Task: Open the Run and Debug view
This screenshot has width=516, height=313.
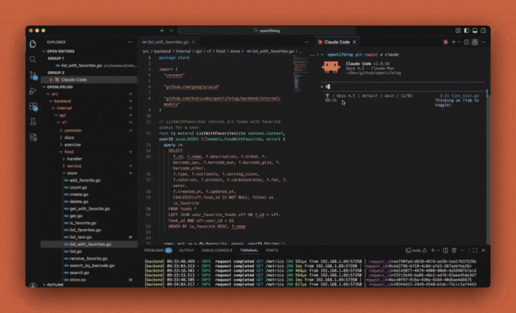Action: pyautogui.click(x=33, y=91)
